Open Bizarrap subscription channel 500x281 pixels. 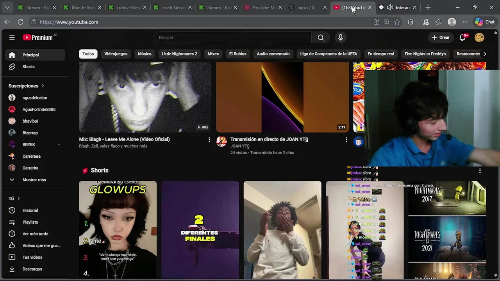point(35,133)
